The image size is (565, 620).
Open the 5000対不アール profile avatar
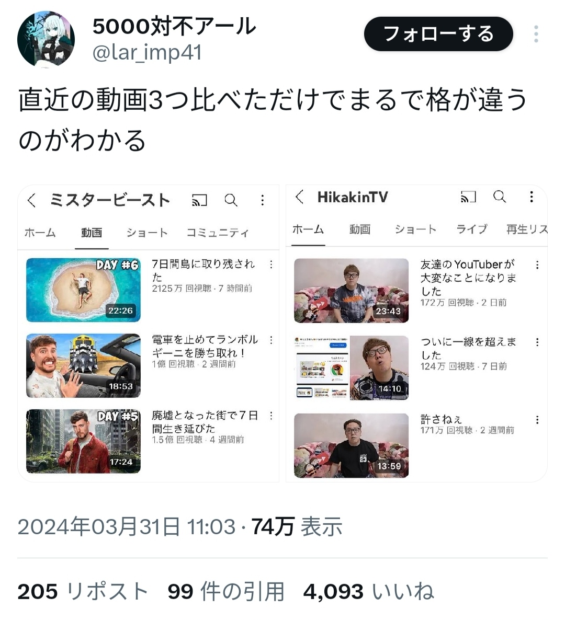(46, 38)
